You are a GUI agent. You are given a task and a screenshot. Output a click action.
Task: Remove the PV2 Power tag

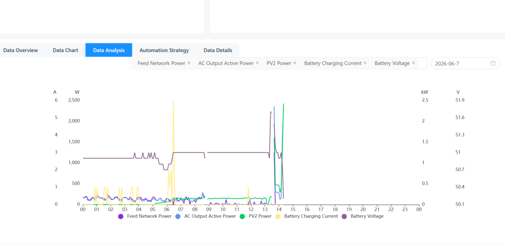pyautogui.click(x=294, y=63)
